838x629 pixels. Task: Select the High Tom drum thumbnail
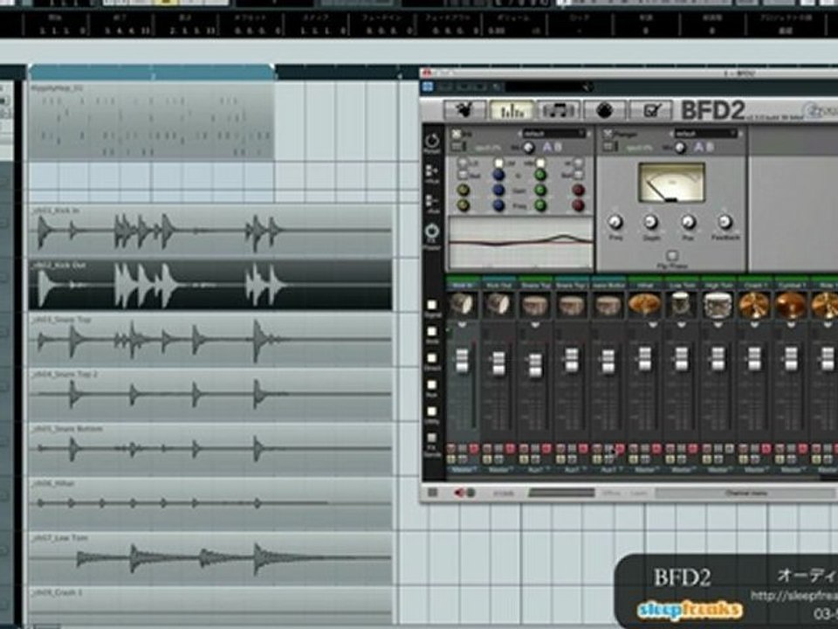click(x=718, y=304)
